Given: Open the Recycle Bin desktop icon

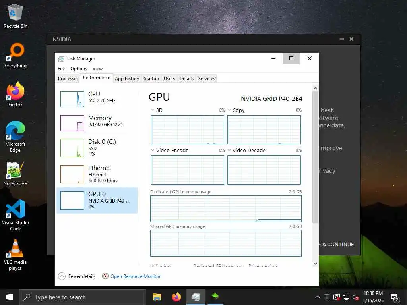Looking at the screenshot, I should pos(16,16).
